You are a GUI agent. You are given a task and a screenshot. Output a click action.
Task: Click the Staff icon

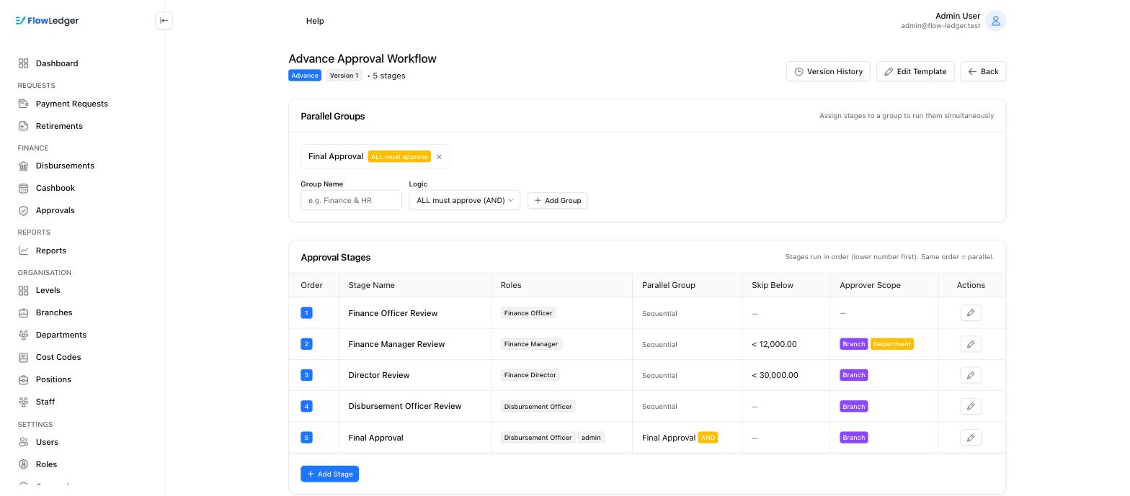pyautogui.click(x=24, y=402)
